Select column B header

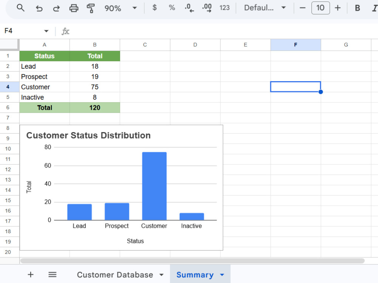pos(95,45)
